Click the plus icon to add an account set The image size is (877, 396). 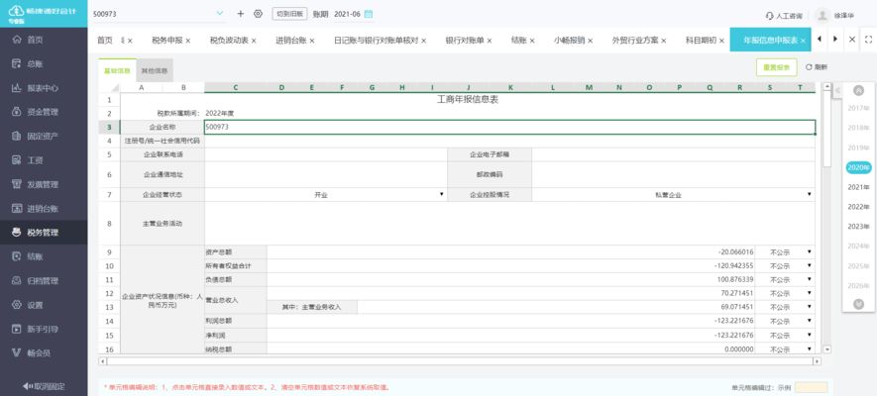[241, 14]
